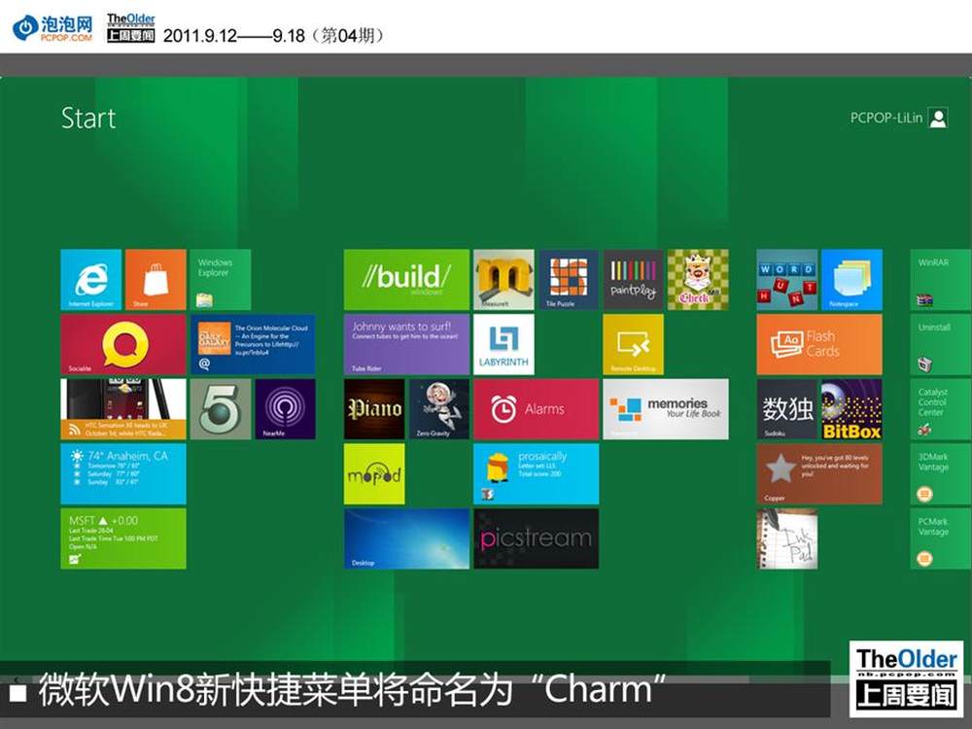Open the picstream tile

pyautogui.click(x=537, y=538)
